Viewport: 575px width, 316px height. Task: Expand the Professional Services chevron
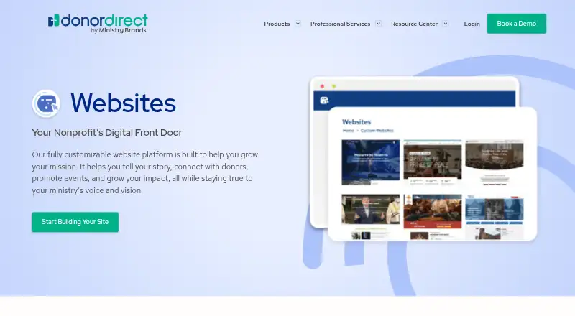click(379, 24)
